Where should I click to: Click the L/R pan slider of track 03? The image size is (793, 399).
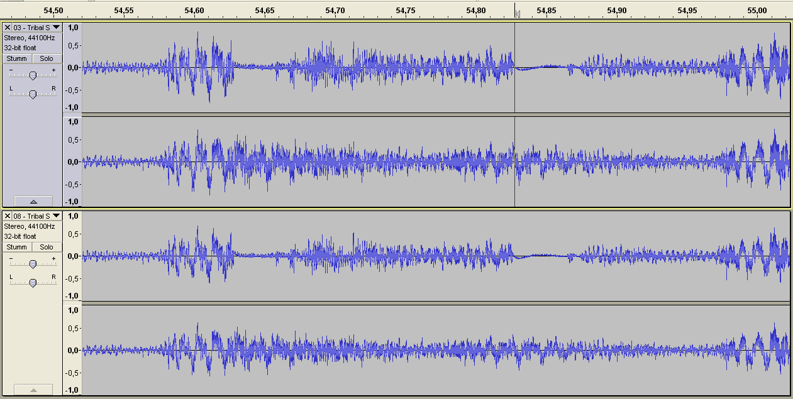point(33,94)
